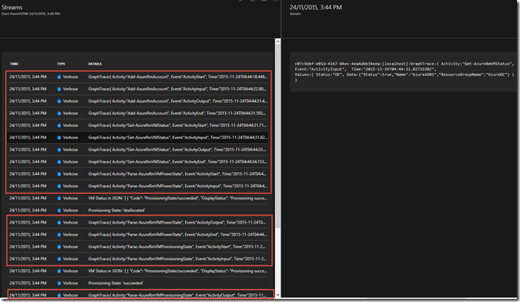Sort streams by the TIME column header
This screenshot has width=520, height=302.
14,64
